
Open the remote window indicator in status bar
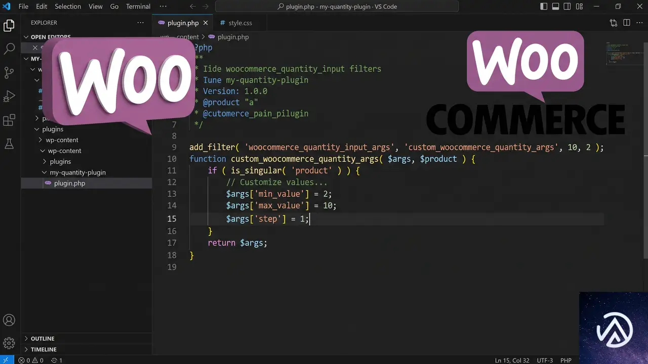(7, 360)
